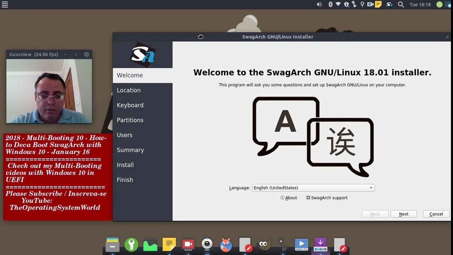
Task: Click the language speech bubbles illustration
Action: [x=313, y=136]
